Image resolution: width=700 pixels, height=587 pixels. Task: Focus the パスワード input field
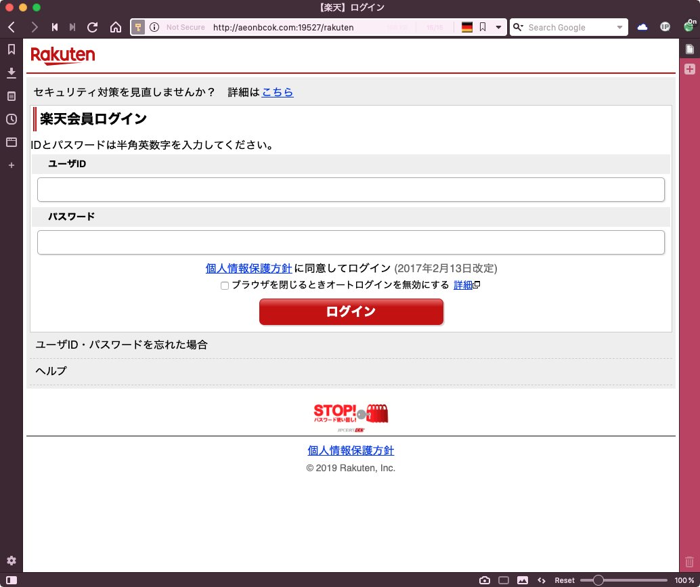coord(351,242)
